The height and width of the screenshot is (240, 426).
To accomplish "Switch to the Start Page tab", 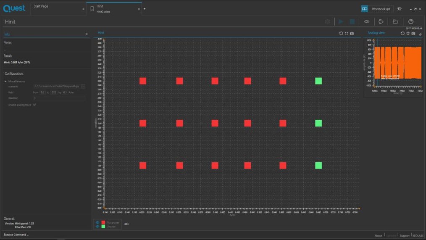I will pos(41,6).
